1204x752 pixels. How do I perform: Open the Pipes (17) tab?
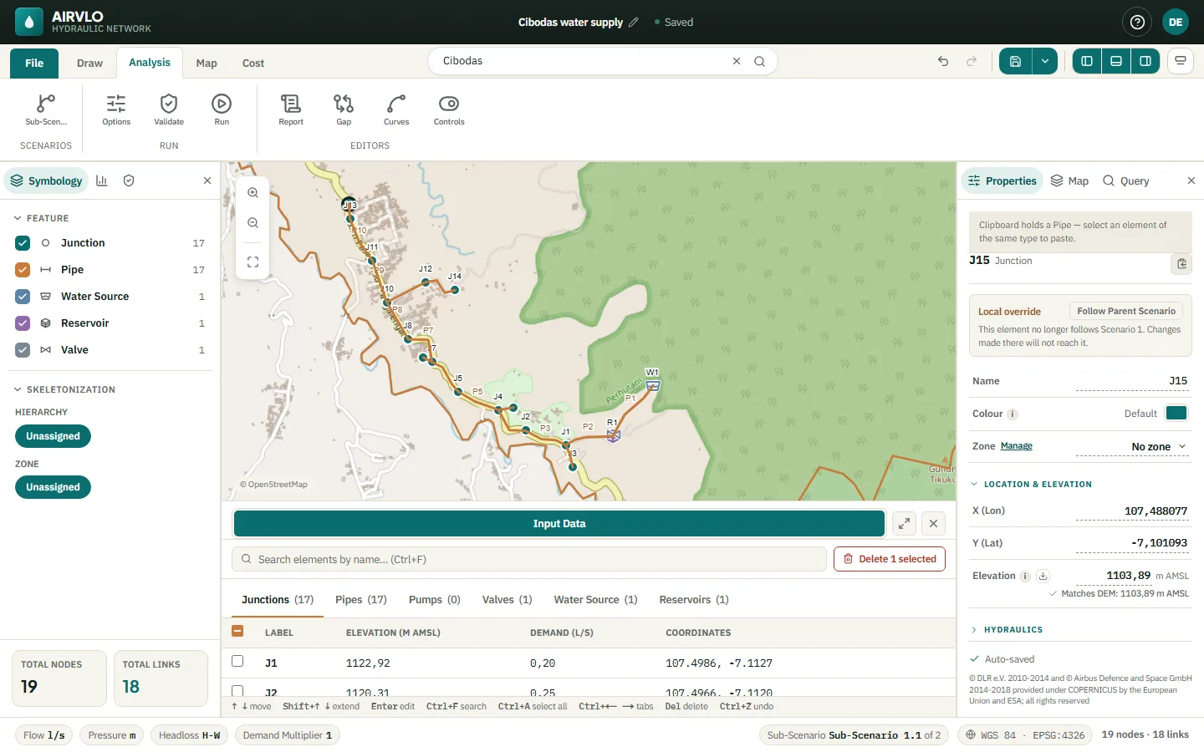pyautogui.click(x=361, y=600)
